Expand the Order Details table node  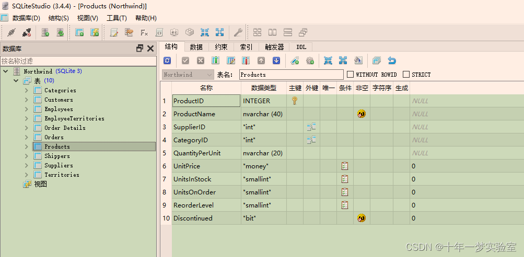click(27, 128)
